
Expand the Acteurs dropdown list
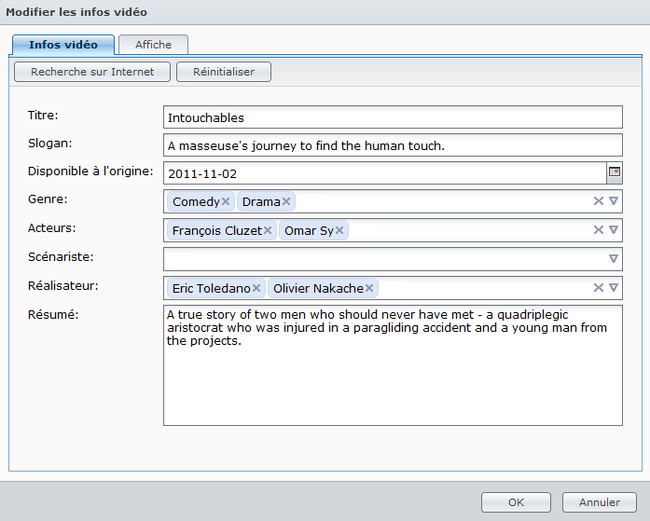(614, 230)
